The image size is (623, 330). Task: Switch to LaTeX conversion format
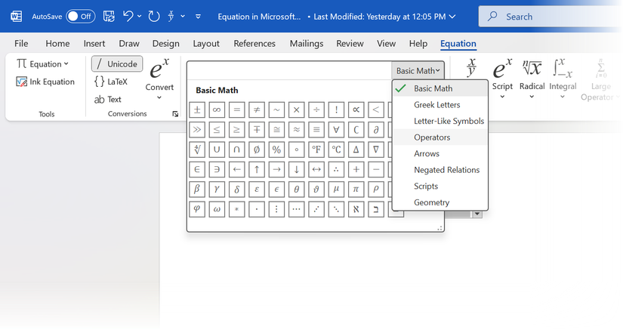111,82
